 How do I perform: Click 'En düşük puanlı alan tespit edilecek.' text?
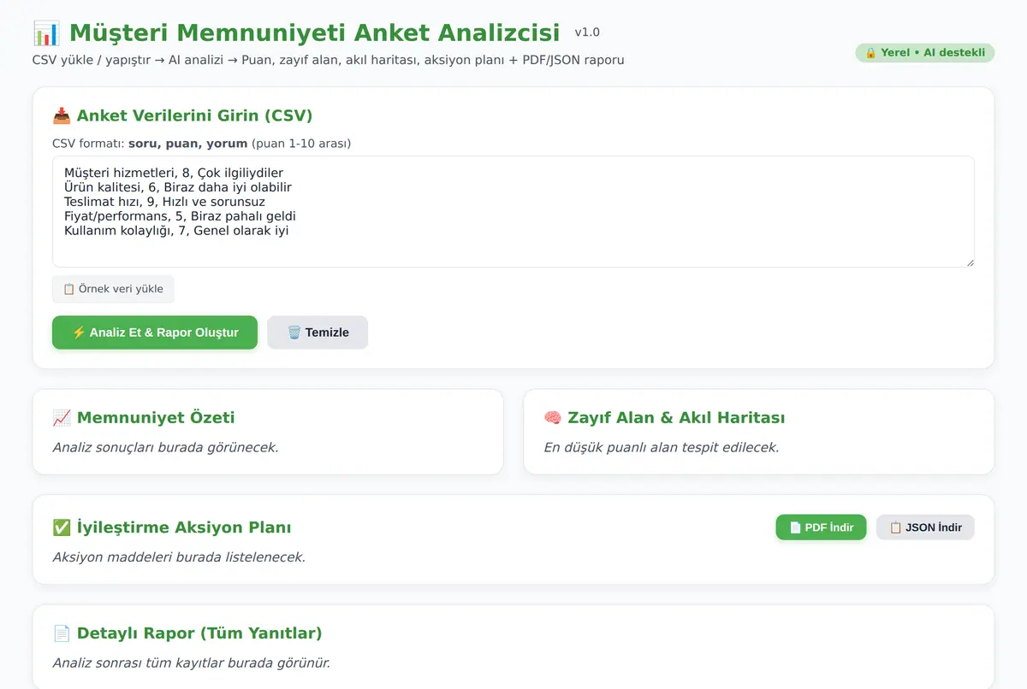tap(662, 447)
